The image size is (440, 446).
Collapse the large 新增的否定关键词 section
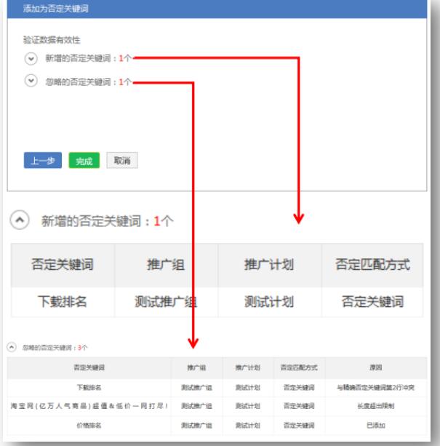click(22, 220)
